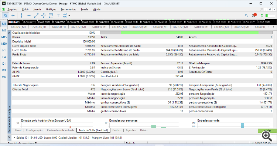Select the Fibonacci retracement tool
The height and width of the screenshot is (146, 277).
[51, 16]
